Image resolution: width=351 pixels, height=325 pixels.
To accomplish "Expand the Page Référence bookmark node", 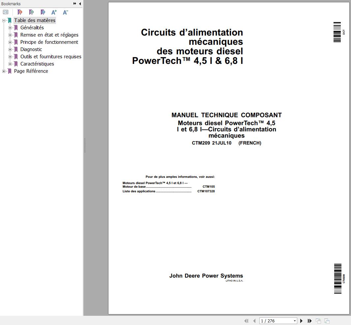I will click(x=4, y=71).
